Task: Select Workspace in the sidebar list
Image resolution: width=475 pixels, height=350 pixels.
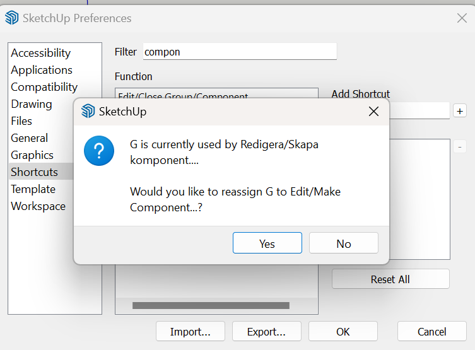Action: [x=38, y=206]
